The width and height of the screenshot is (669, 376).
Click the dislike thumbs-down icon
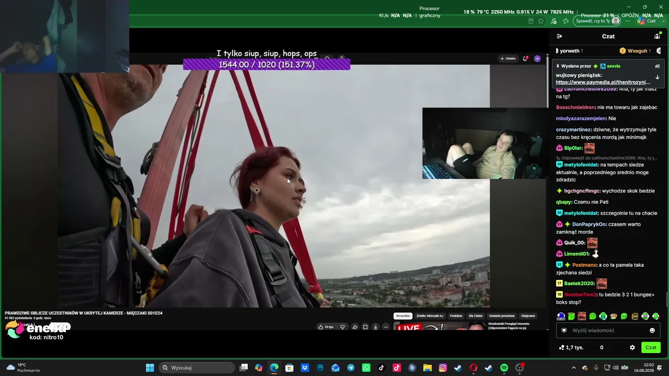pos(342,327)
